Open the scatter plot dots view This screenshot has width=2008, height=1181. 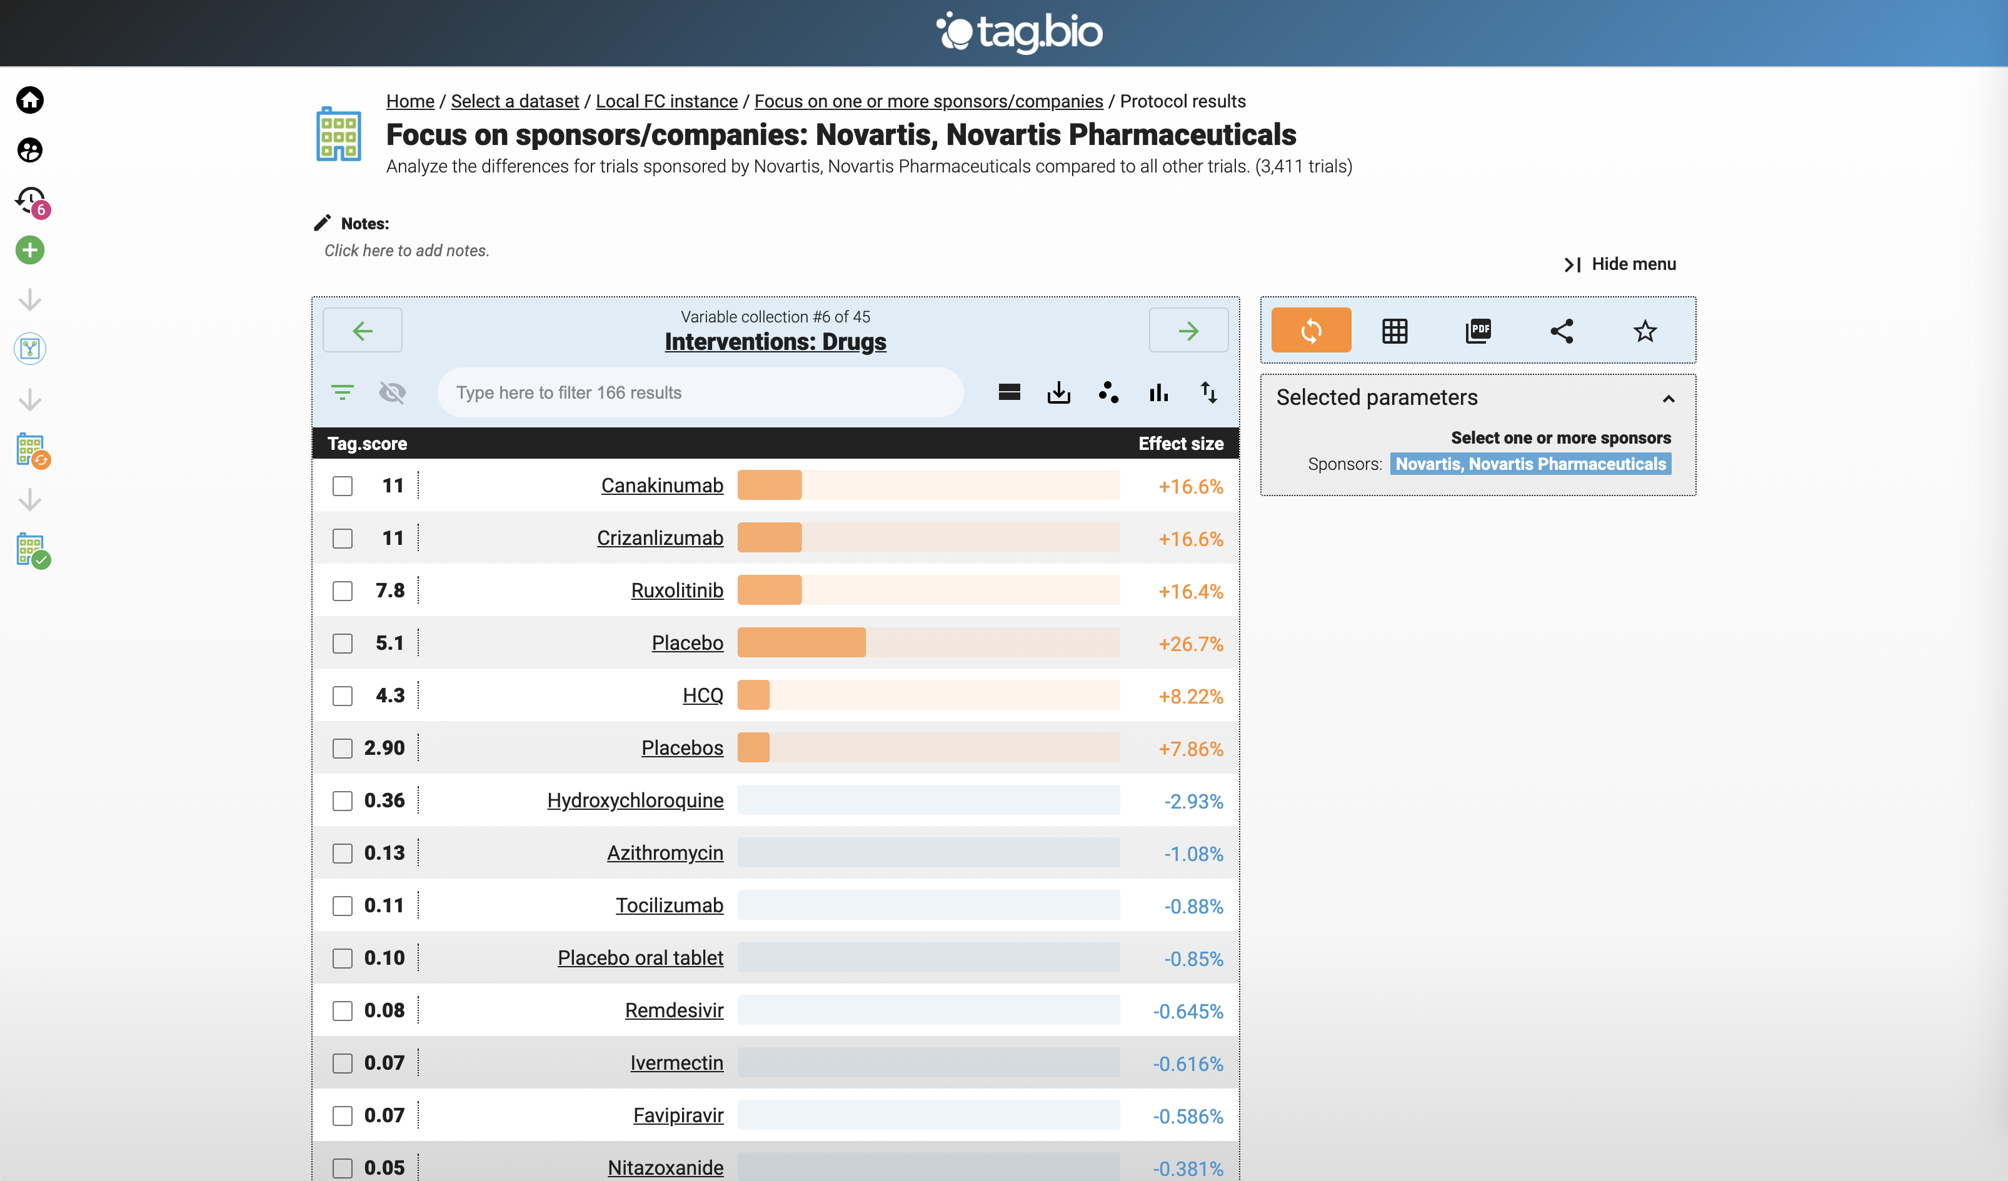click(x=1108, y=392)
